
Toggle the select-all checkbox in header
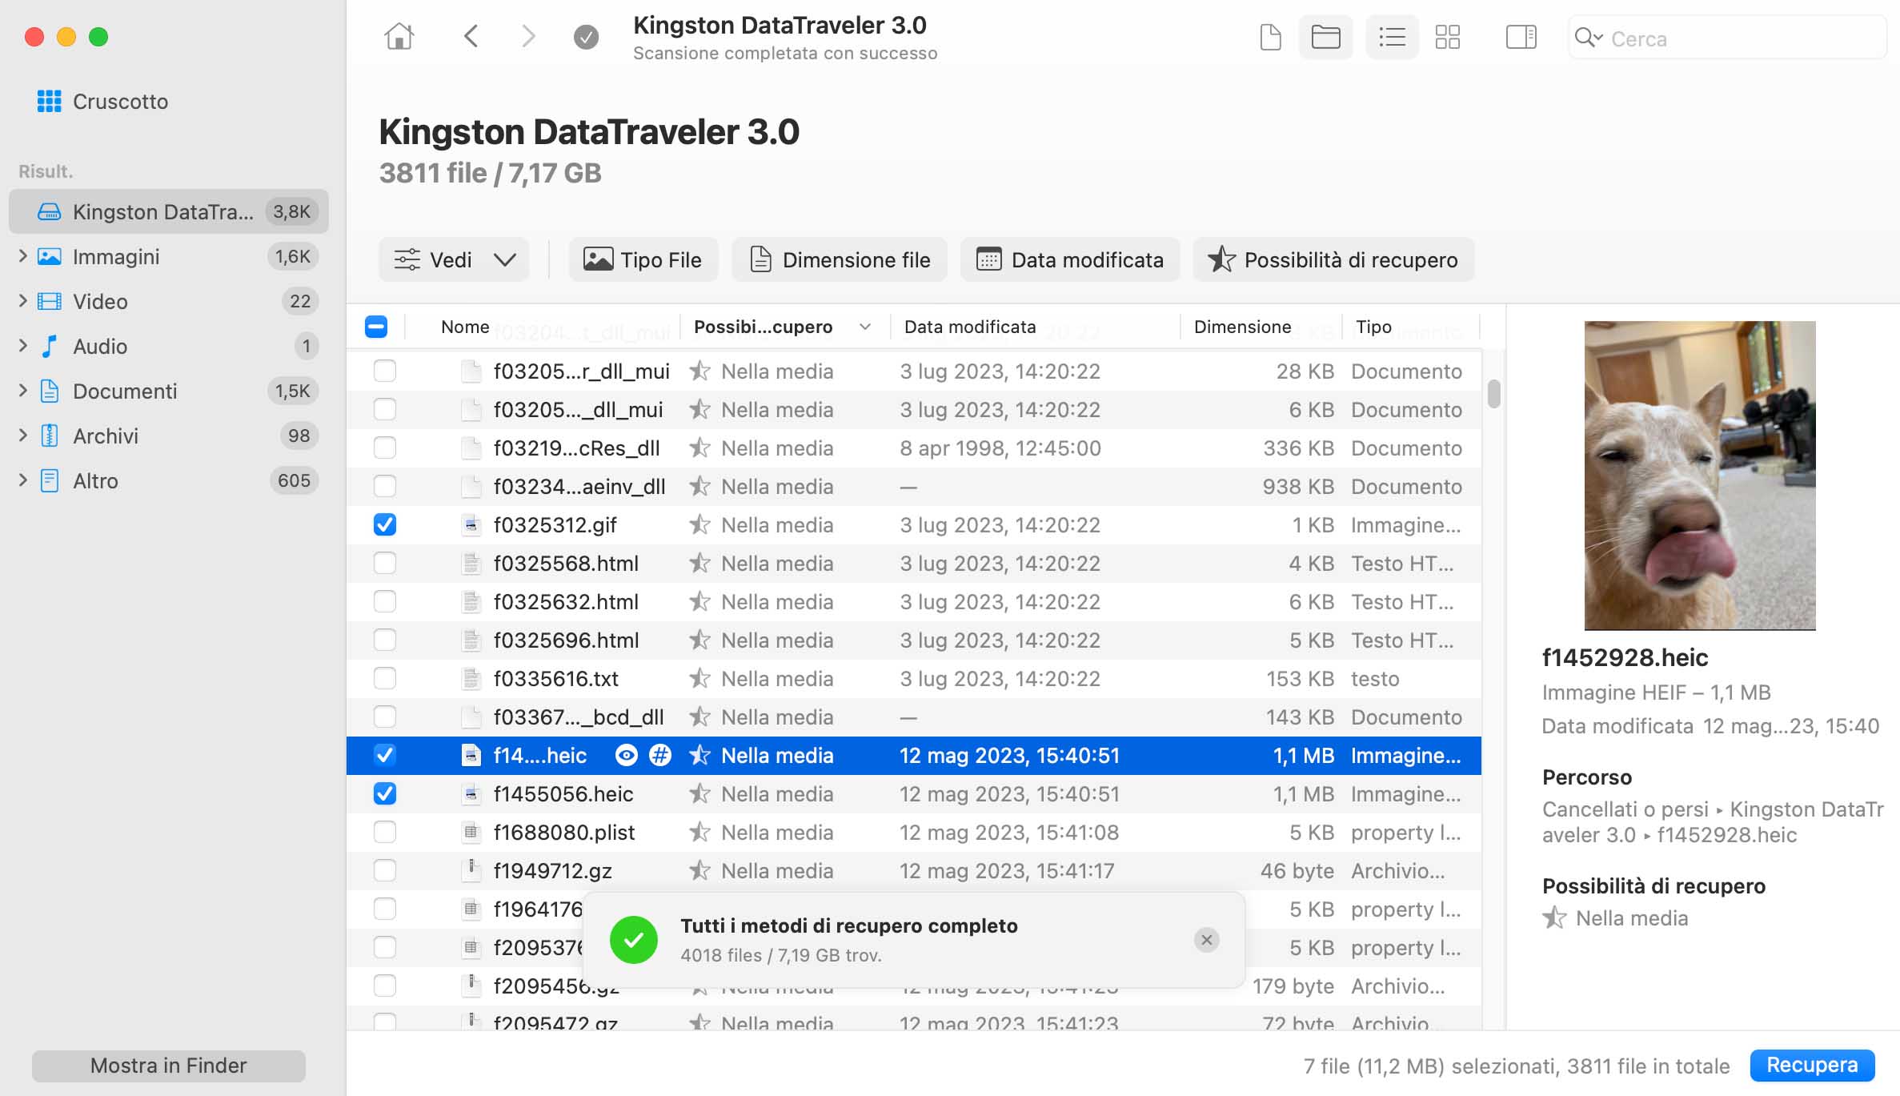point(376,327)
